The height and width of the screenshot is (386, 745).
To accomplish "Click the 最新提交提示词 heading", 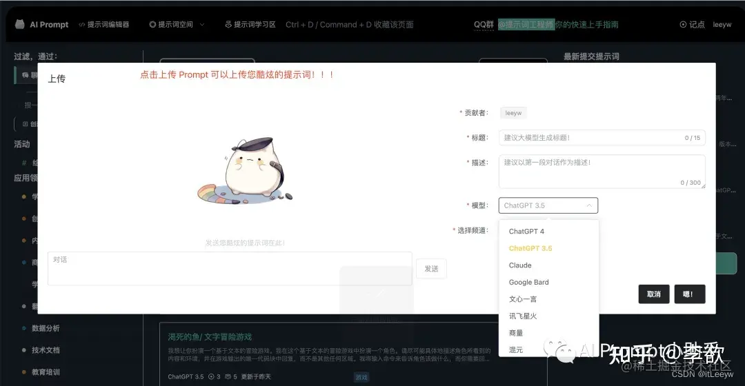I will click(592, 57).
